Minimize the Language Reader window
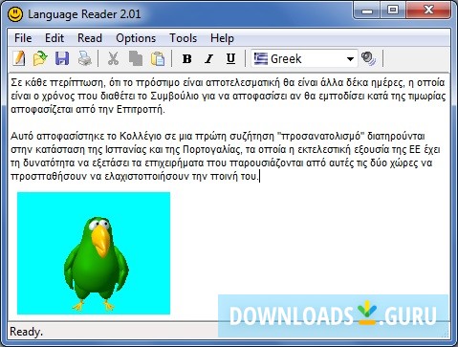Viewport: 458px width, 347px height. tap(367, 11)
